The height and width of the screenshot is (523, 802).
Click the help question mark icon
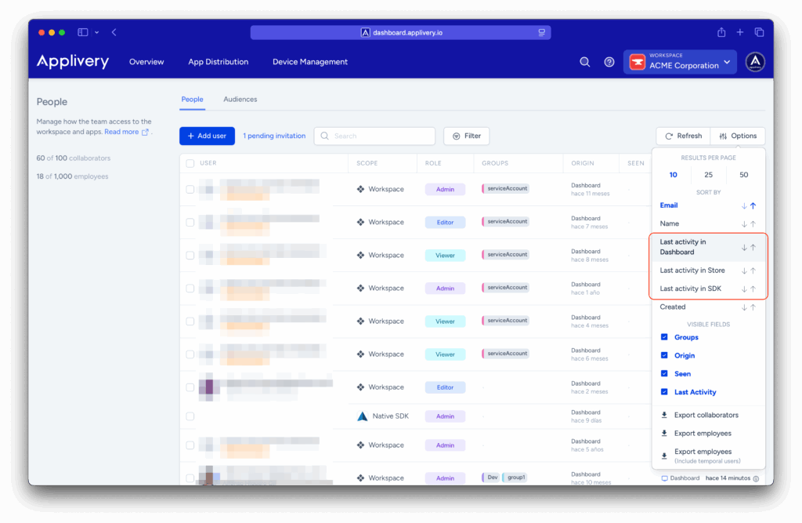[609, 62]
